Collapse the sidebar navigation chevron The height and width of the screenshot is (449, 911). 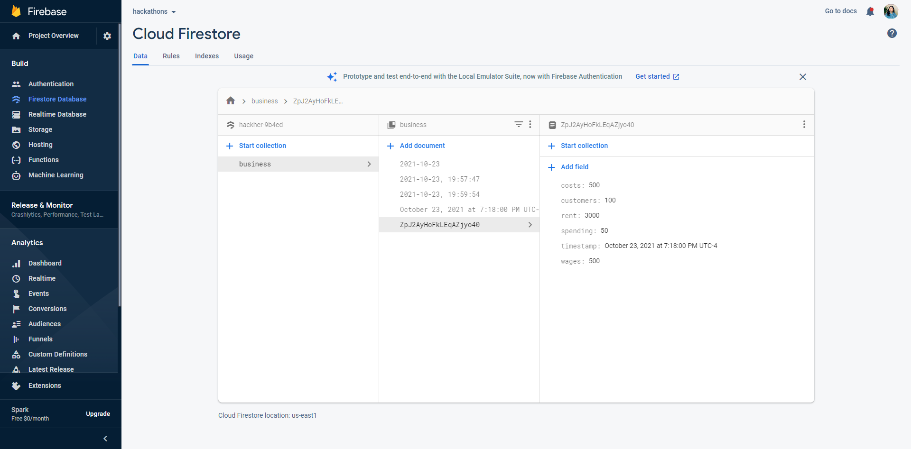[x=105, y=439]
